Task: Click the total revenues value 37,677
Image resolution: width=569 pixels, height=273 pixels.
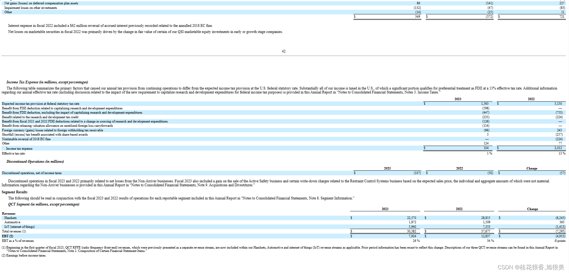Action: [485, 231]
